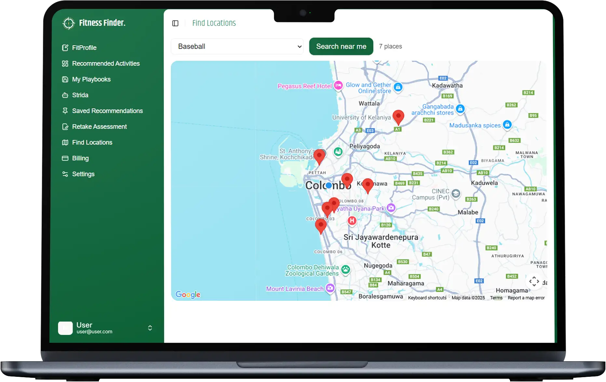Viewport: 606px width, 382px height.
Task: Click the blue current-location dot
Action: click(329, 185)
